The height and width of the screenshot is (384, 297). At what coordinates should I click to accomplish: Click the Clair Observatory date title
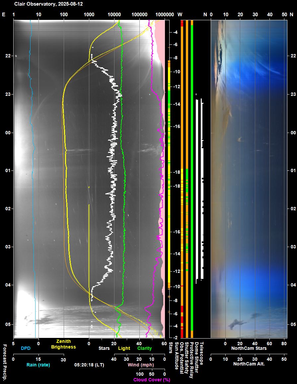48,4
